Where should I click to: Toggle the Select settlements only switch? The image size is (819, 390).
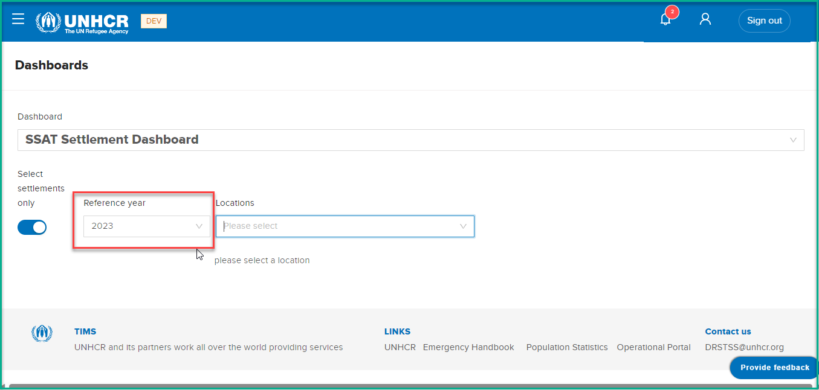(x=32, y=227)
